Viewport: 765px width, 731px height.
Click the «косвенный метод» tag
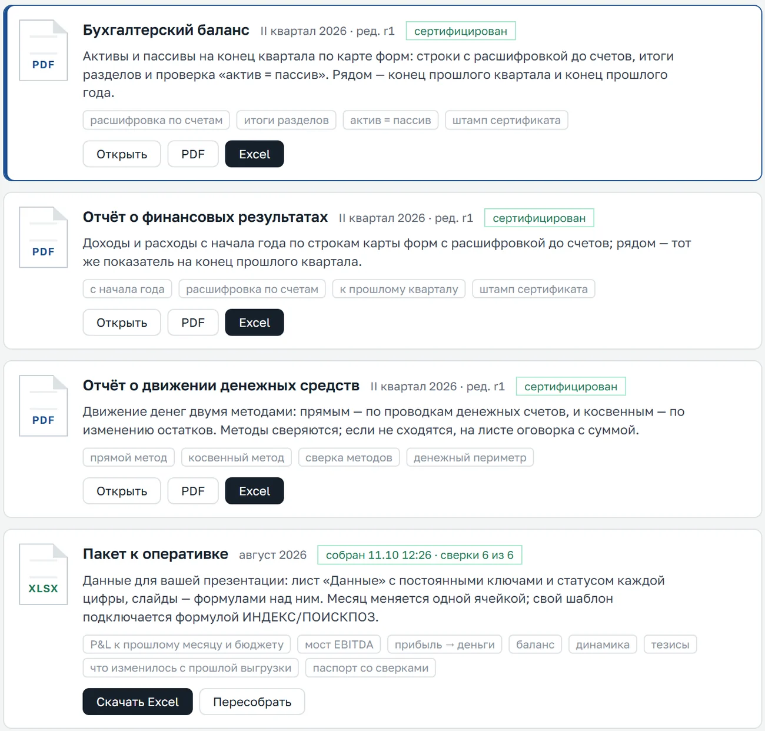(x=236, y=457)
